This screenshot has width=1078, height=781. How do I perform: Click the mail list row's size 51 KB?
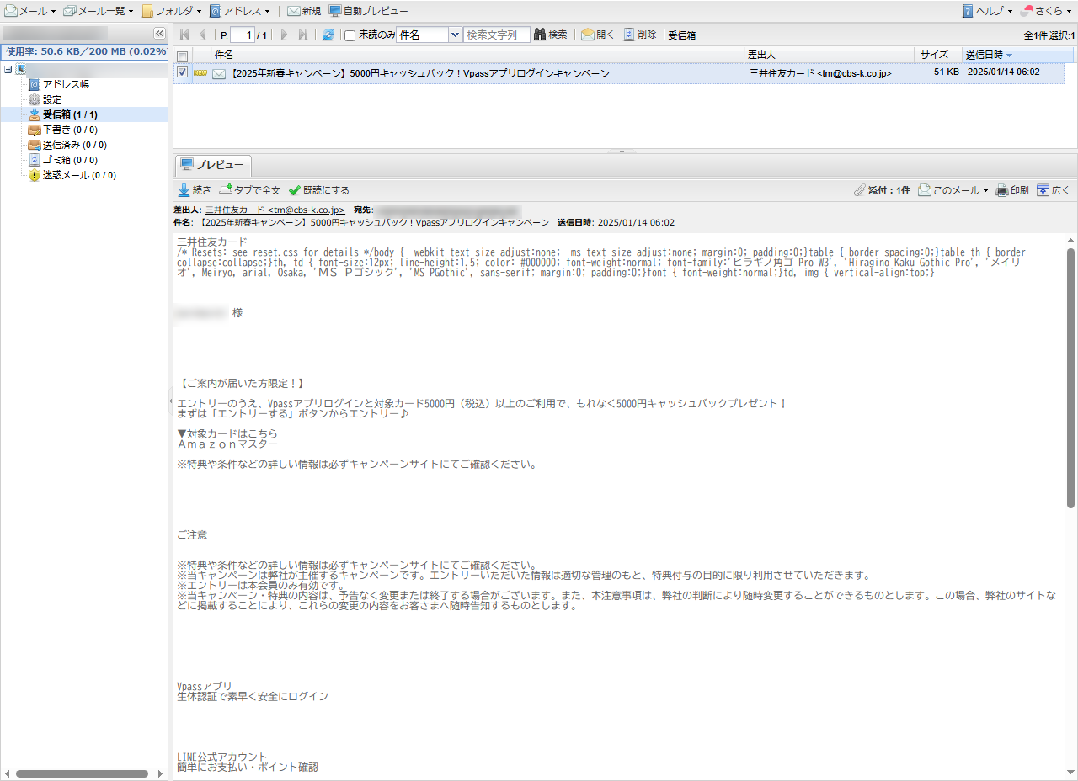(x=946, y=72)
